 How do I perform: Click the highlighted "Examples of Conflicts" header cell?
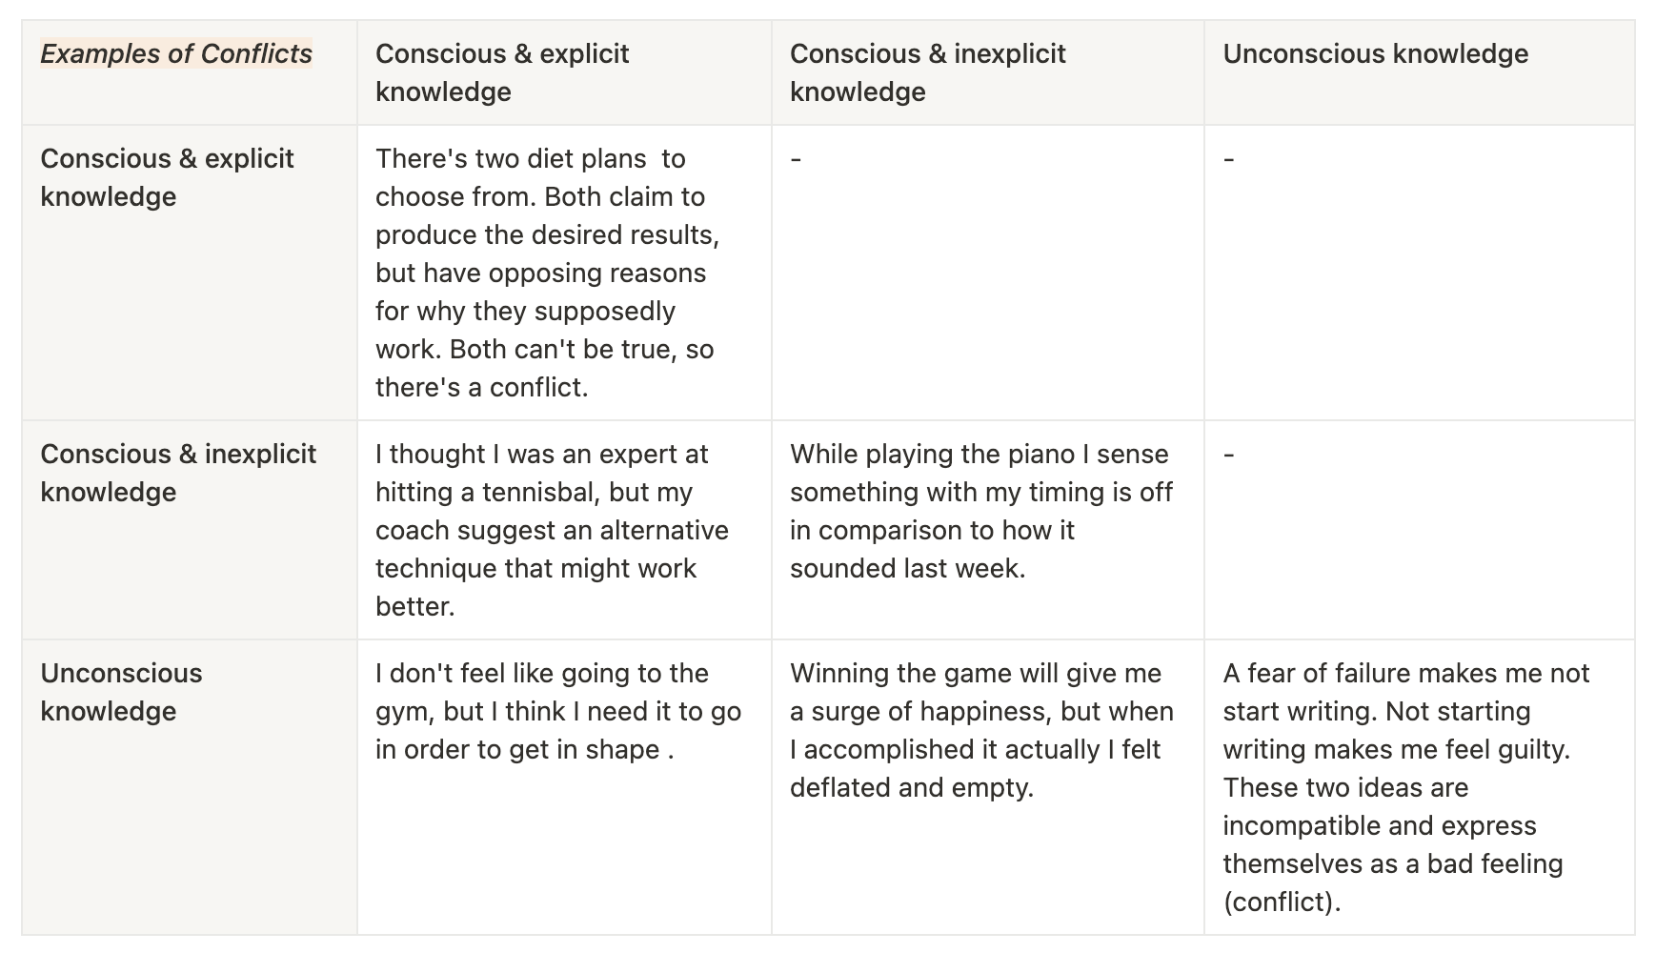[176, 54]
